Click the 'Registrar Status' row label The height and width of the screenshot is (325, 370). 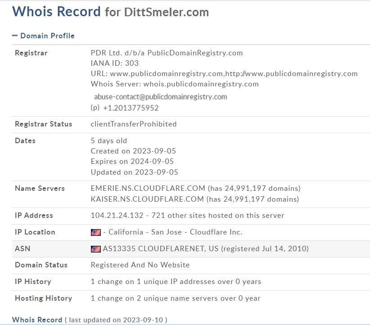pos(43,124)
